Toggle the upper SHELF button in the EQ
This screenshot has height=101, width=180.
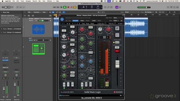tap(91, 27)
